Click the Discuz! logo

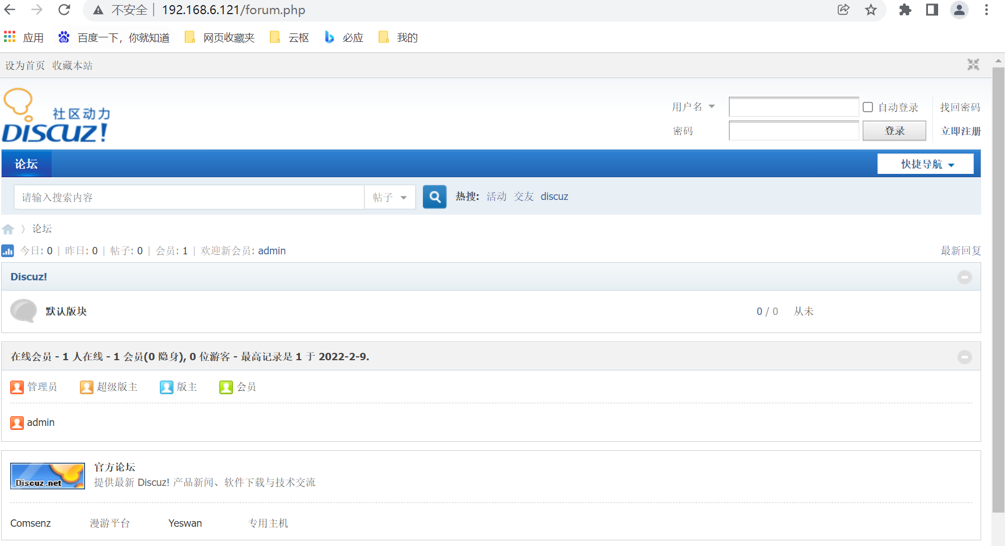tap(56, 116)
